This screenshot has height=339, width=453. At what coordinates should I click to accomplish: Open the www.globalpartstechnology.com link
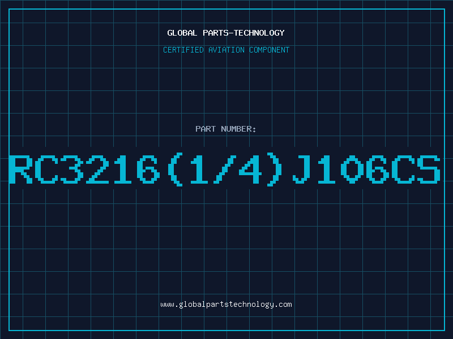click(226, 305)
